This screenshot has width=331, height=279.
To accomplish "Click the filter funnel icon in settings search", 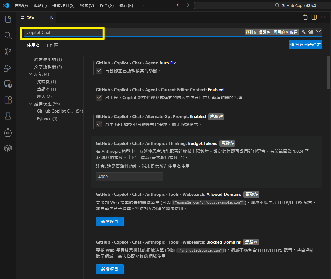I will pyautogui.click(x=318, y=32).
